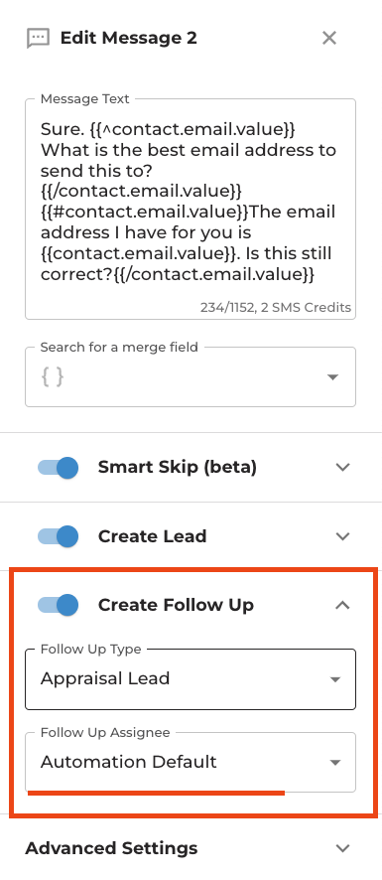Viewport: 382px width, 880px height.
Task: Toggle the Smart Skip (beta) switch
Action: click(x=58, y=467)
